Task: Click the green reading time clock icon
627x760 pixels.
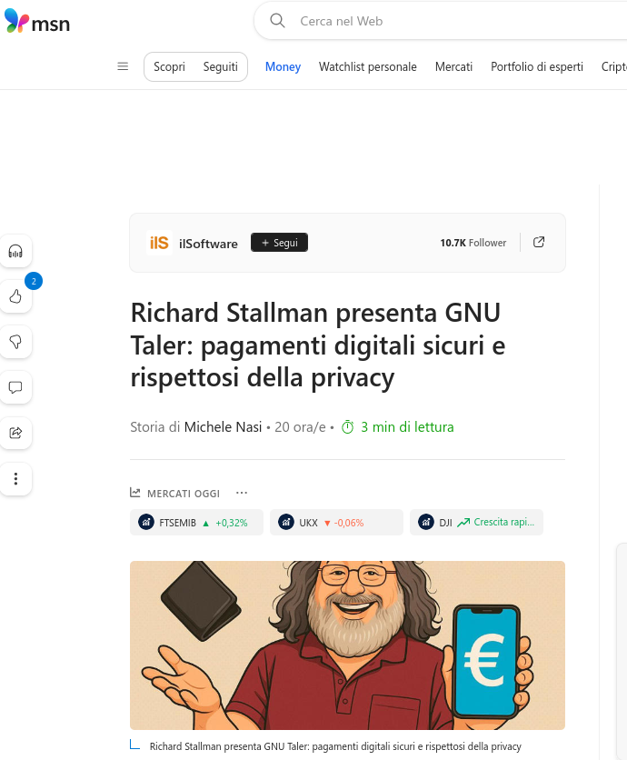Action: [347, 426]
